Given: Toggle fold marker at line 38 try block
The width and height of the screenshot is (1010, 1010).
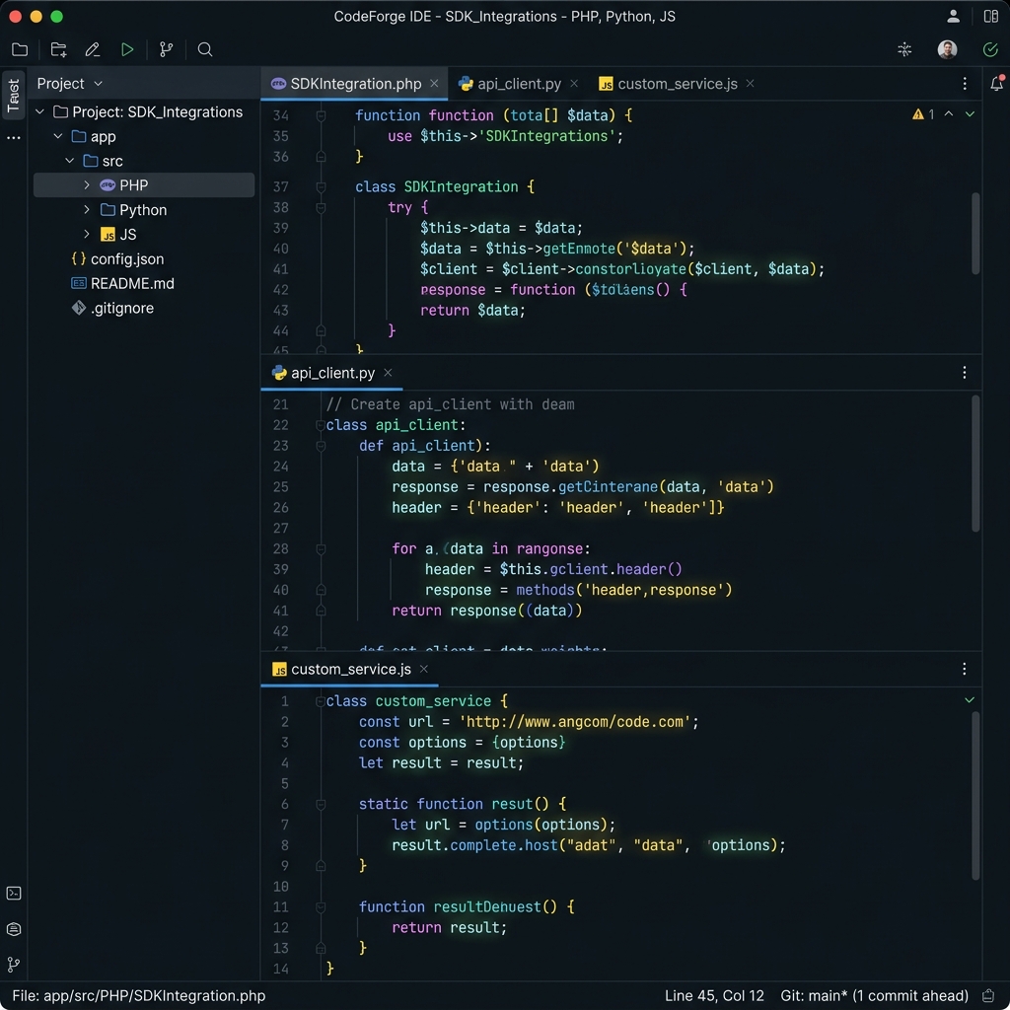Looking at the screenshot, I should click(x=321, y=207).
